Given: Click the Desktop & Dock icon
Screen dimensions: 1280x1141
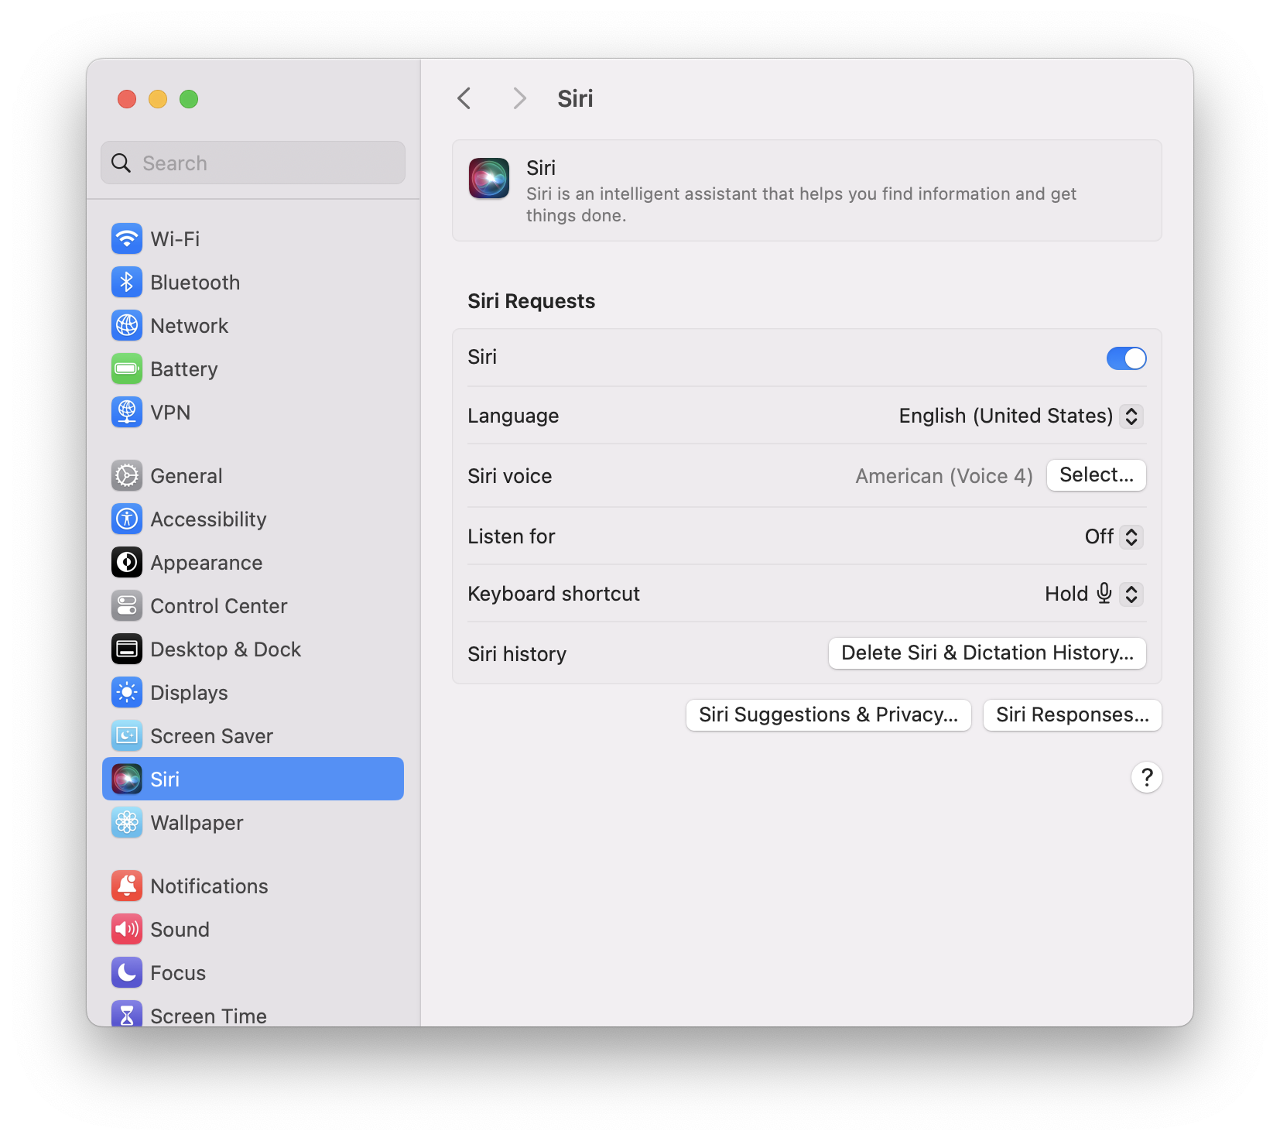Looking at the screenshot, I should 127,649.
